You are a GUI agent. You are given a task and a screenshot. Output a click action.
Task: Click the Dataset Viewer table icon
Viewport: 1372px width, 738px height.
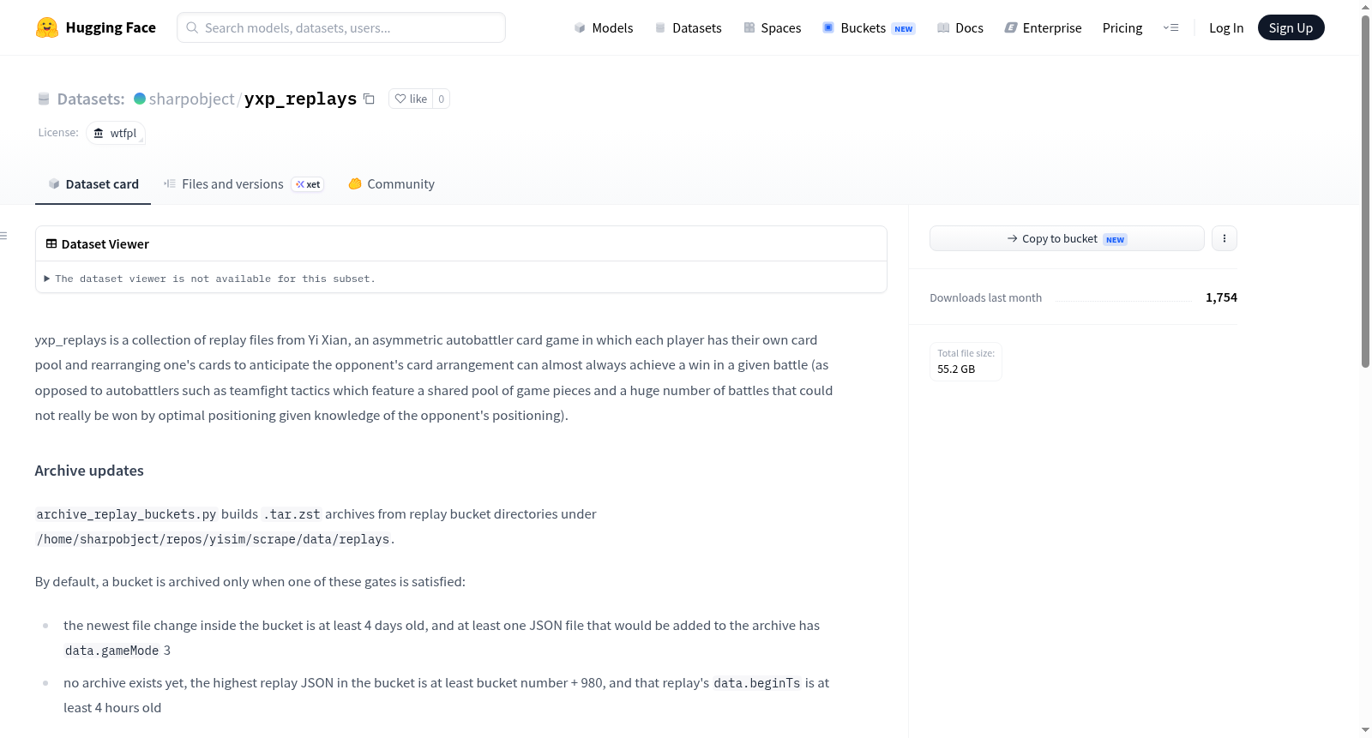tap(51, 243)
